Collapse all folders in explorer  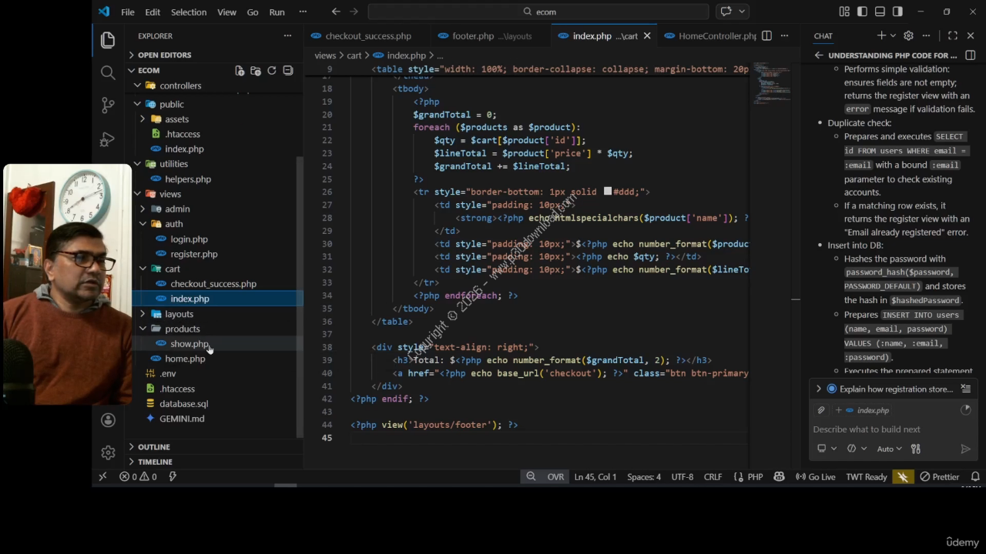[288, 70]
